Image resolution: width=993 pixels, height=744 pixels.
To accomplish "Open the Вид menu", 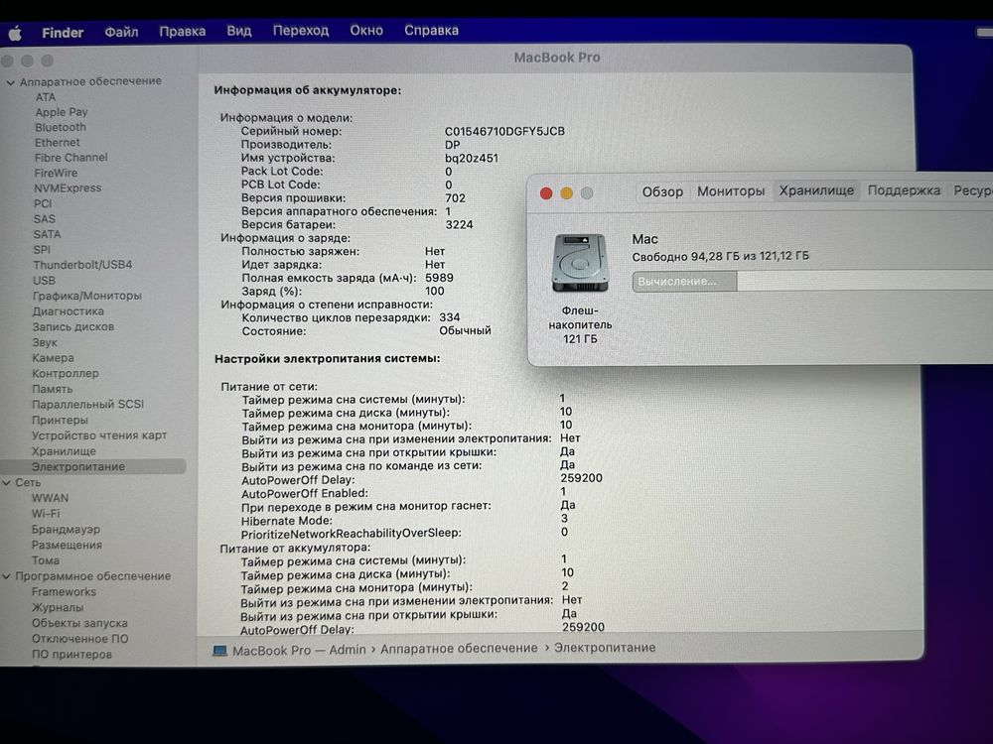I will point(238,31).
